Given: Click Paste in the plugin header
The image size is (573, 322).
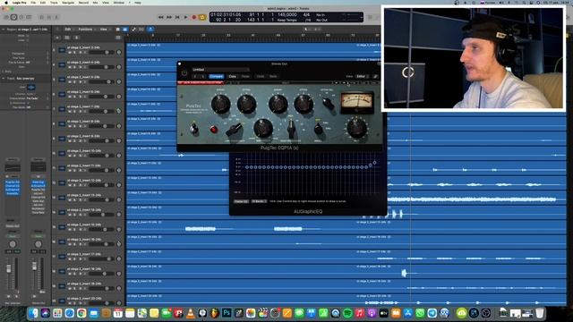Looking at the screenshot, I should point(245,76).
